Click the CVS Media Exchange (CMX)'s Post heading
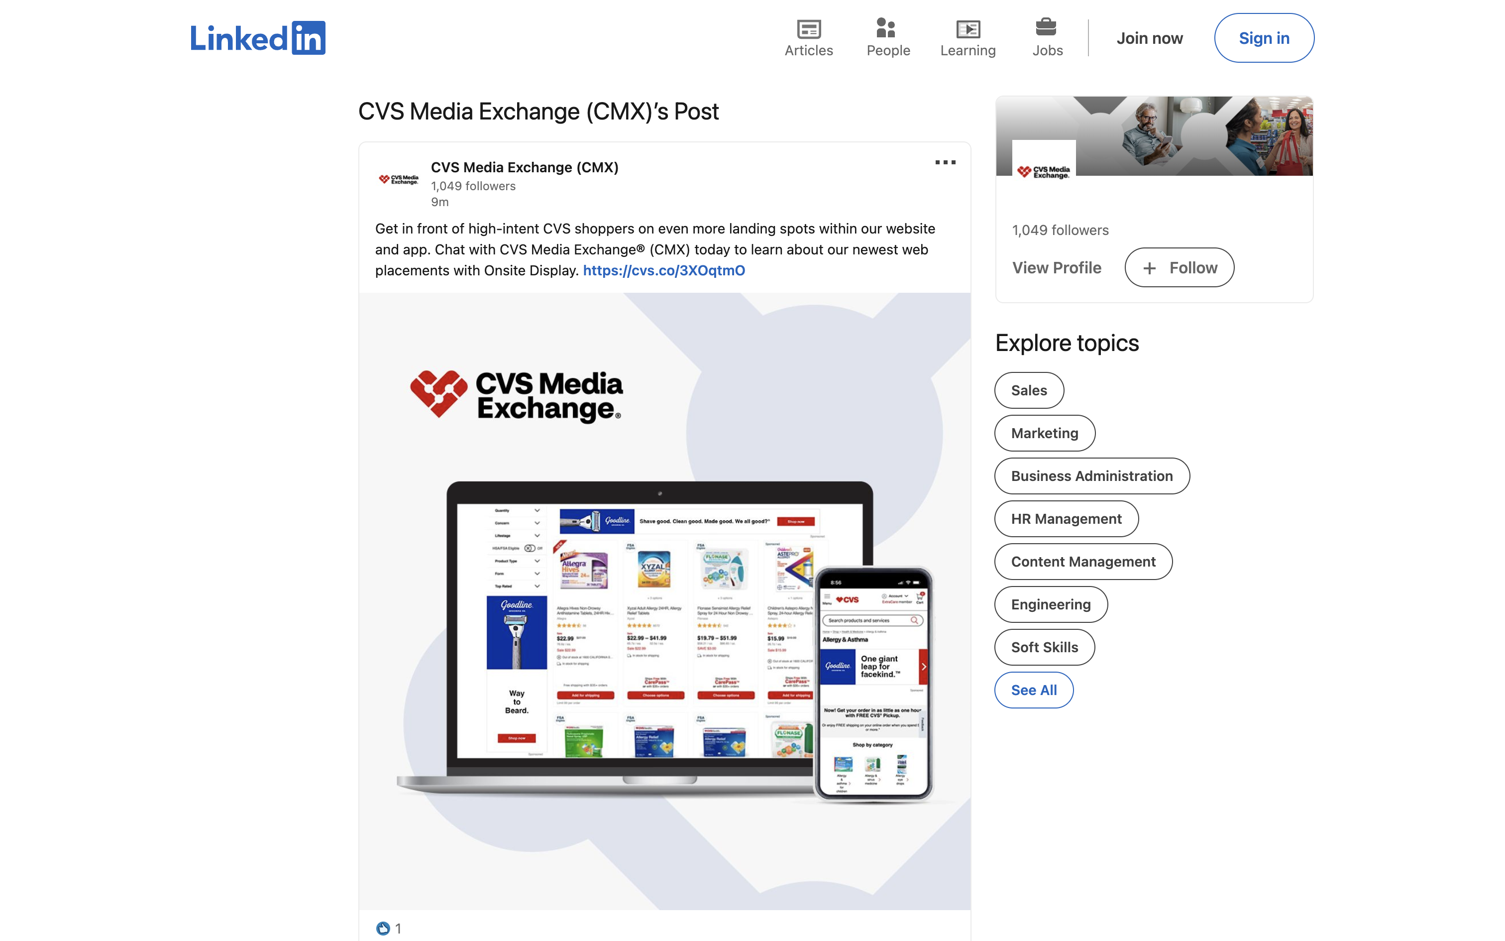Image resolution: width=1505 pixels, height=941 pixels. coord(538,112)
